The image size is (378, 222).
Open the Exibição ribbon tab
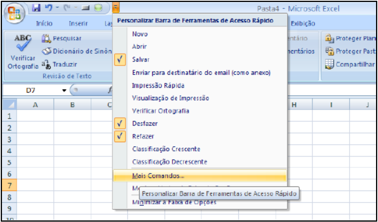tap(302, 24)
